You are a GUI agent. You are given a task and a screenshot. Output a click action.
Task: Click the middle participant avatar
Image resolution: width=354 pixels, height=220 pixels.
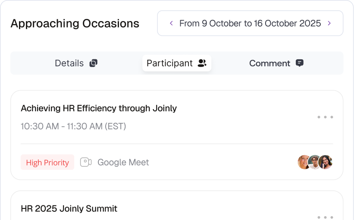pyautogui.click(x=315, y=162)
